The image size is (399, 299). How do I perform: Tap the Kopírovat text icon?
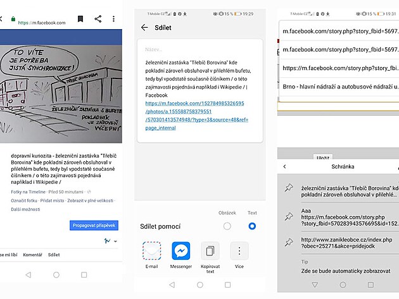click(x=210, y=252)
